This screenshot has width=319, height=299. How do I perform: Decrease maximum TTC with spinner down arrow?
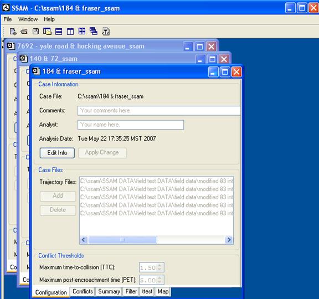click(x=160, y=270)
